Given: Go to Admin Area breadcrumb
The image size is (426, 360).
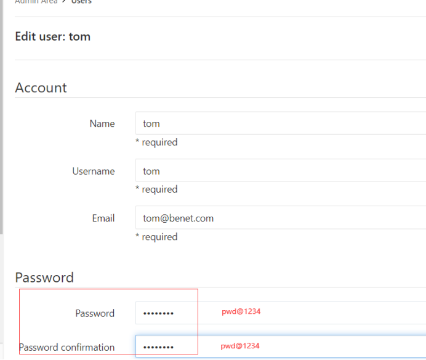Looking at the screenshot, I should tap(36, 2).
